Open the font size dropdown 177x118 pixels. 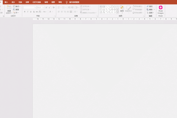[x=43, y=7]
